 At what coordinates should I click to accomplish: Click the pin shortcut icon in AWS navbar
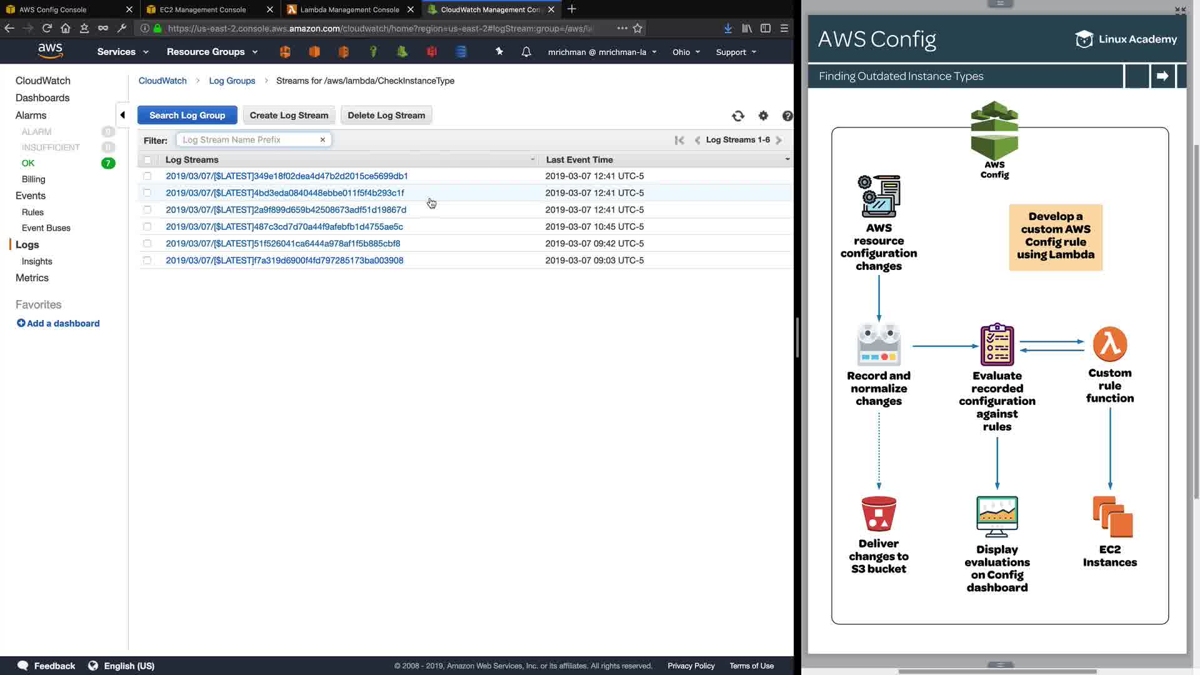(499, 51)
